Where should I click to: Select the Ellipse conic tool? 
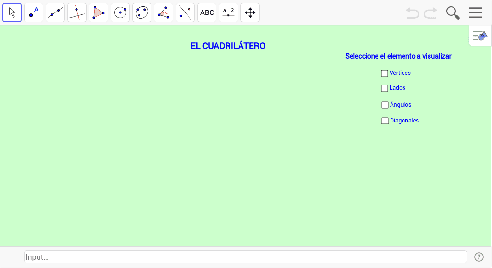pyautogui.click(x=142, y=12)
